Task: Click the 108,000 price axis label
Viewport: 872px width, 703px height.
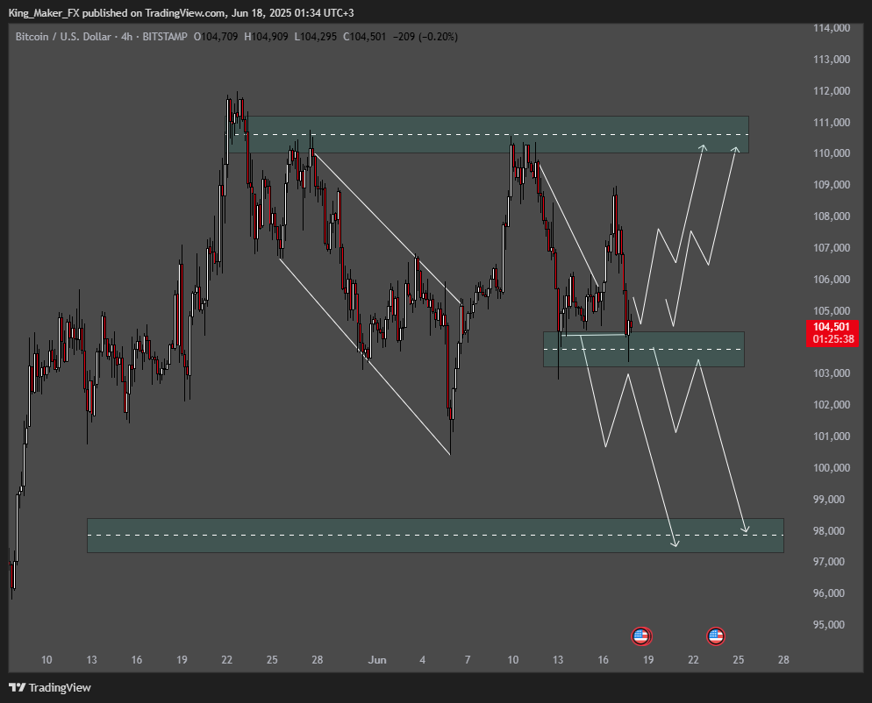Action: 832,217
